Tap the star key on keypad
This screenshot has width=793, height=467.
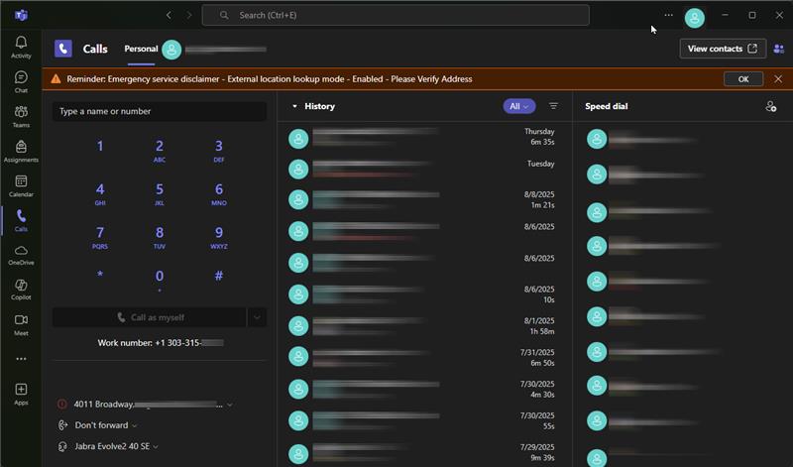100,276
